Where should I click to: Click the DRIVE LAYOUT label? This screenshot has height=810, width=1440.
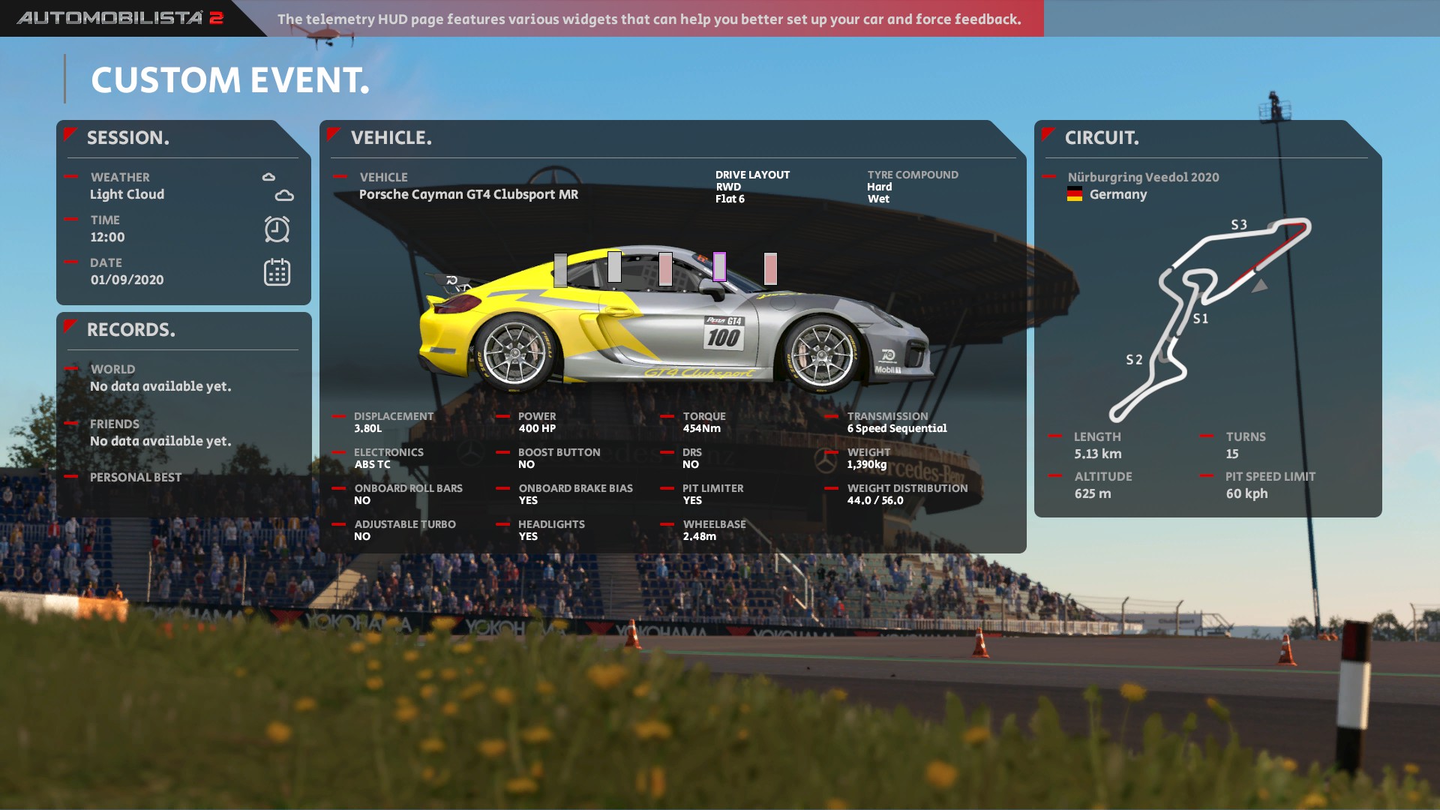coord(752,175)
